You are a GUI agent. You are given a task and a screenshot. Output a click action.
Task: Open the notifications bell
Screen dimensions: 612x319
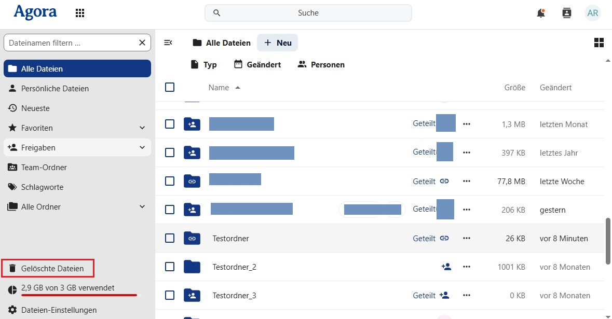pos(541,13)
